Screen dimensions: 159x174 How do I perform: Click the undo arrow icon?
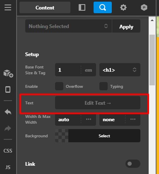(x=8, y=112)
